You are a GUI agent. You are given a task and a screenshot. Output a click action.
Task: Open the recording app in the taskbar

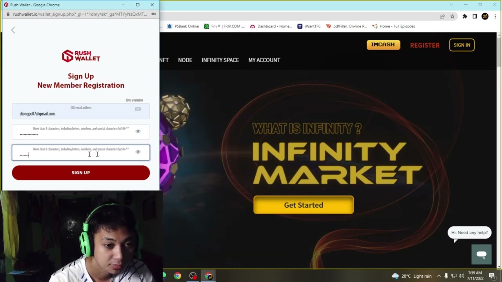point(193,276)
